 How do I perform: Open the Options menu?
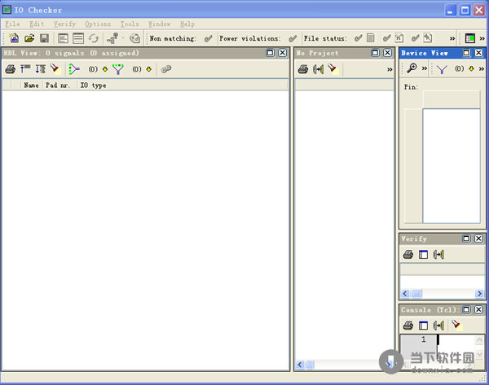coord(98,24)
